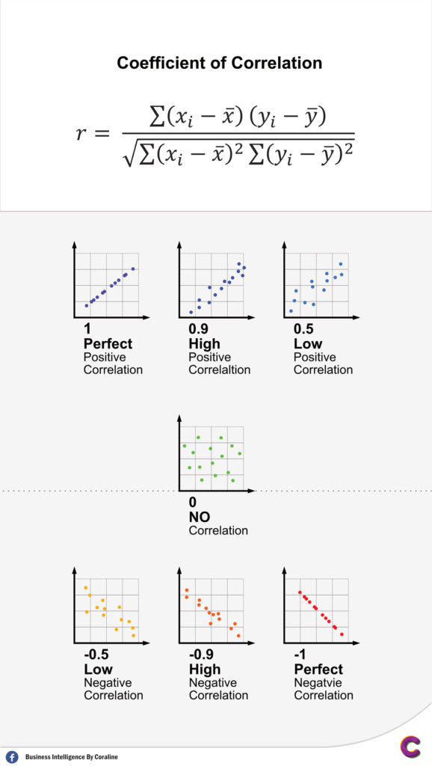
Task: Click the "-1 Perfect Negatvie Correlation" label
Action: tap(324, 675)
